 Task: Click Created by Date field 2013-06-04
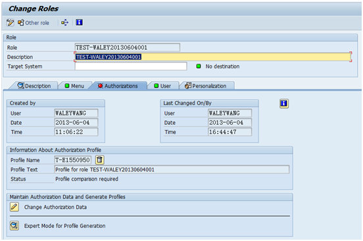[76, 123]
